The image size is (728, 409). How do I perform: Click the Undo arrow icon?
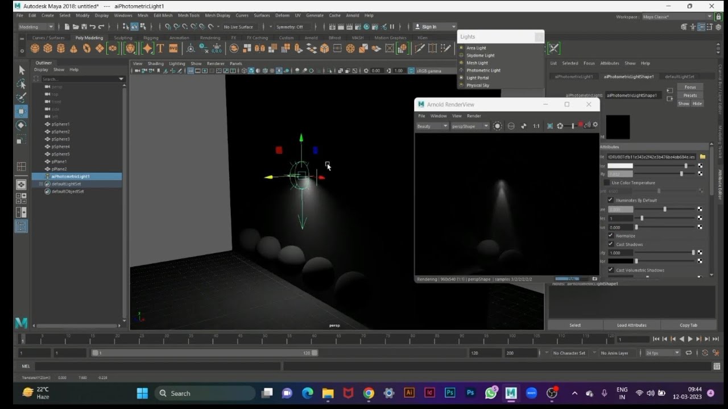pyautogui.click(x=93, y=27)
